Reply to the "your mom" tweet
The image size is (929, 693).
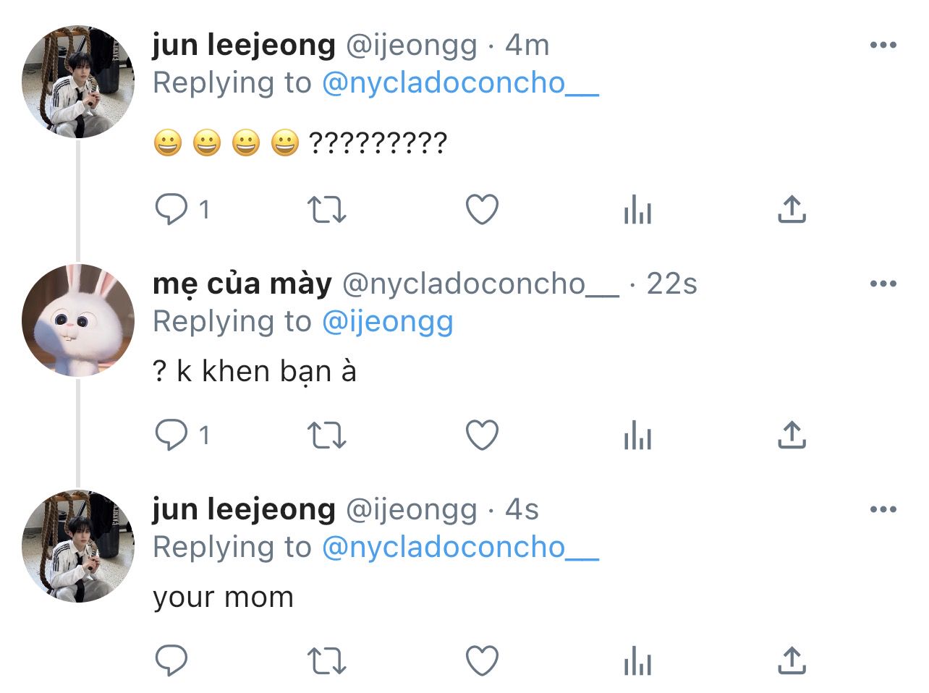point(171,661)
